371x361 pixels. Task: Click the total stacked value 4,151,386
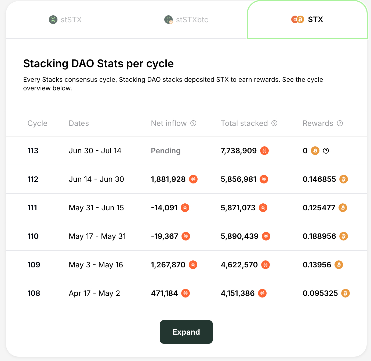coord(238,293)
